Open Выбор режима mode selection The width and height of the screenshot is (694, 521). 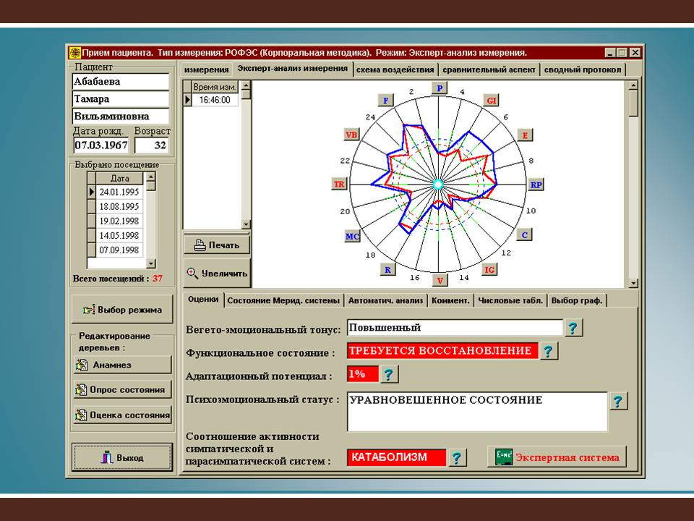pyautogui.click(x=122, y=310)
